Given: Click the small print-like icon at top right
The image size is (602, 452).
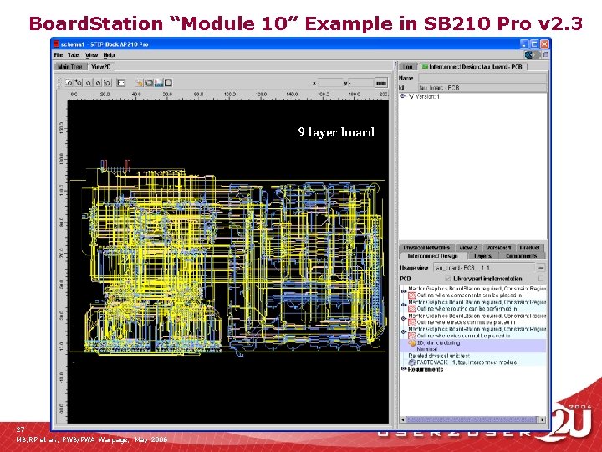Looking at the screenshot, I should pyautogui.click(x=545, y=55).
